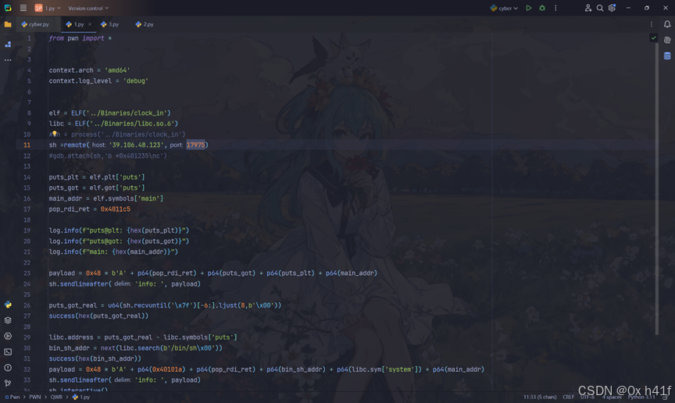
Task: Run the cyber configuration
Action: [x=529, y=8]
